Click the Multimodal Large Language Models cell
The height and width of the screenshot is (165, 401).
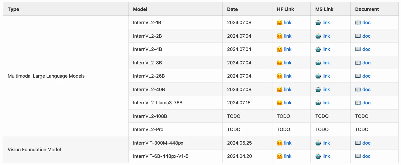[46, 76]
